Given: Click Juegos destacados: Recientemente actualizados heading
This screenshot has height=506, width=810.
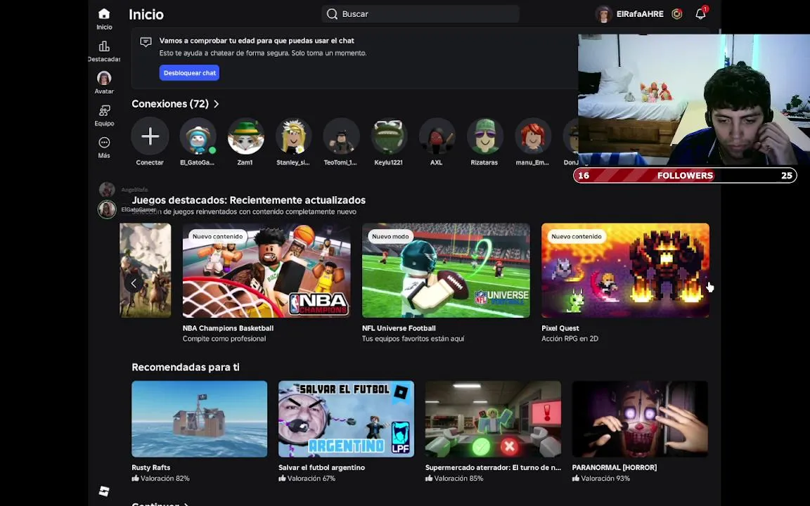Looking at the screenshot, I should pyautogui.click(x=248, y=200).
